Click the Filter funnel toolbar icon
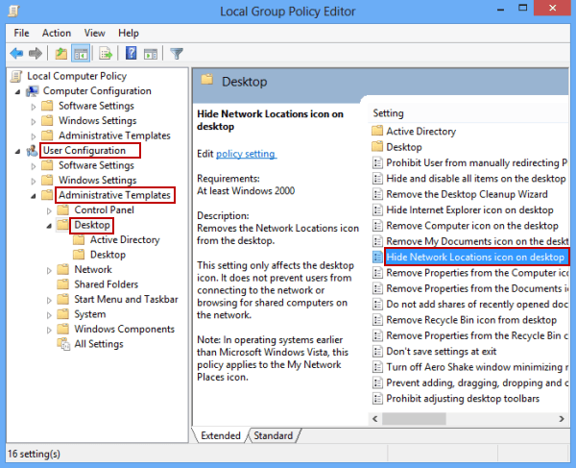Screen dimensions: 576x468 click(x=177, y=54)
